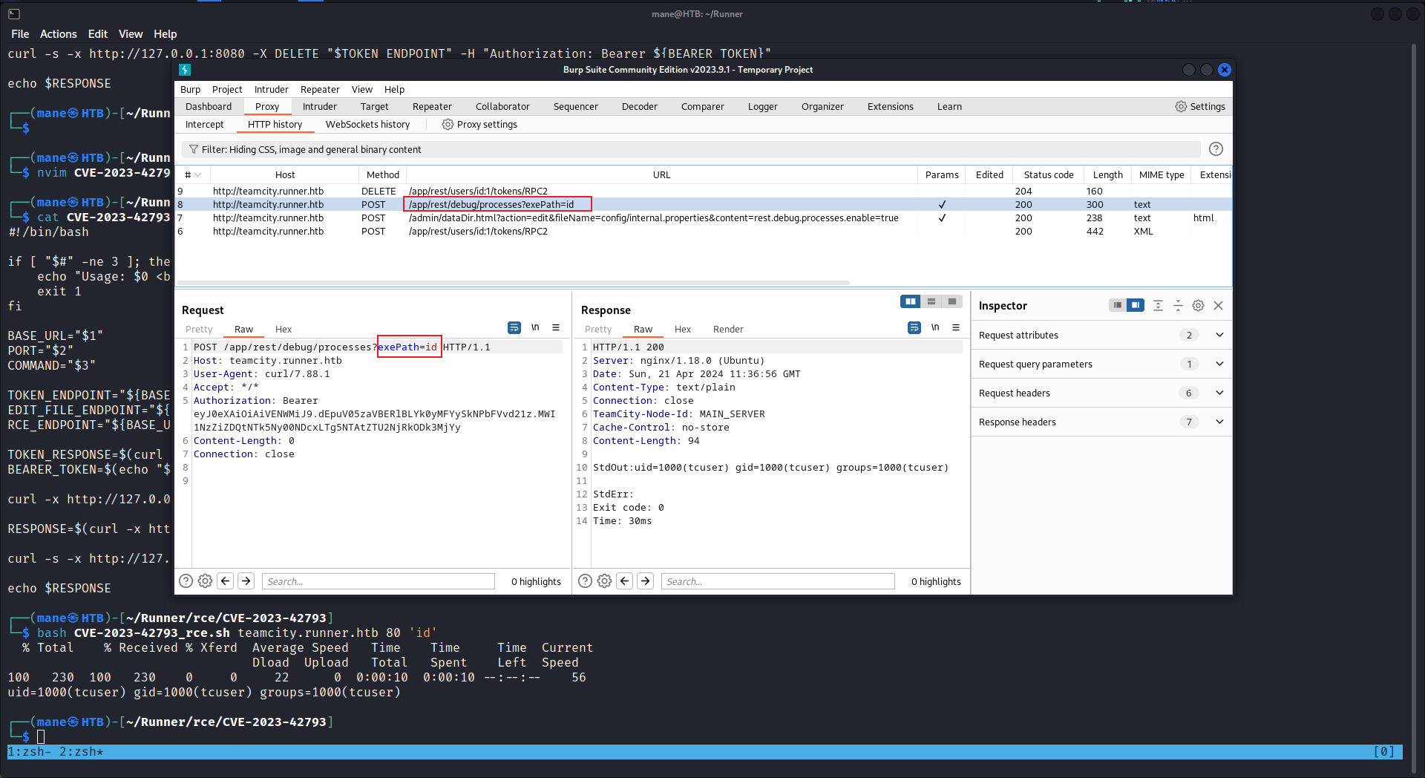Open the Intercept sub-tab
Viewport: 1425px width, 778px height.
point(205,124)
